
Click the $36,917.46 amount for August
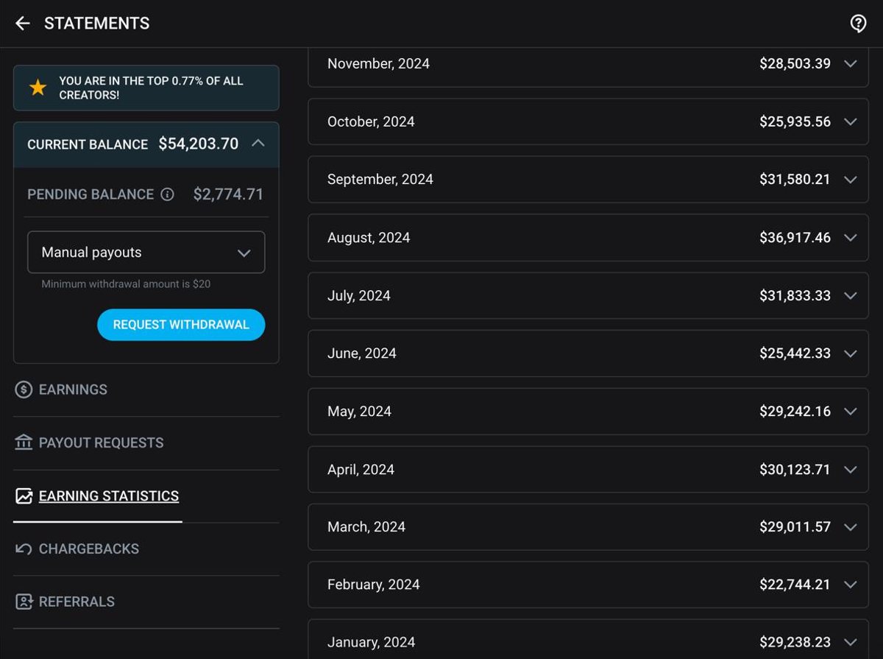click(795, 238)
